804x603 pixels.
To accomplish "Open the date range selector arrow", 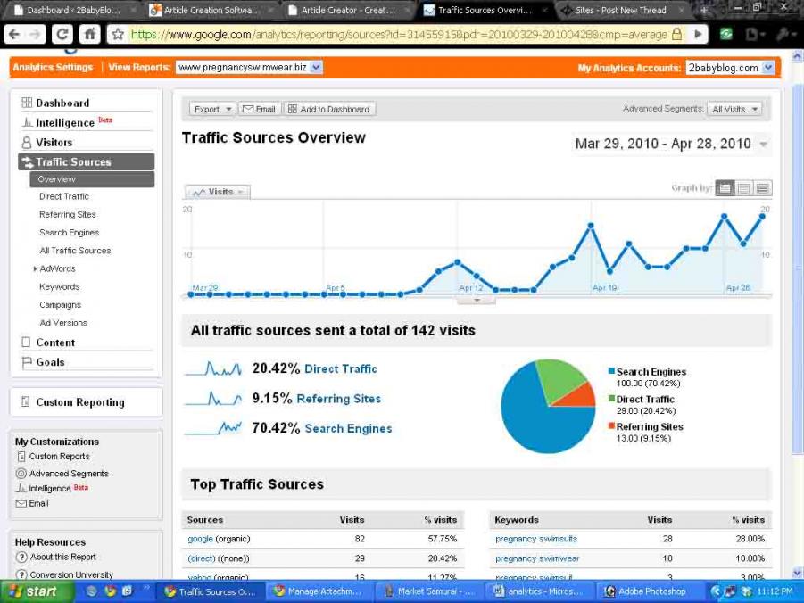I will coord(764,145).
